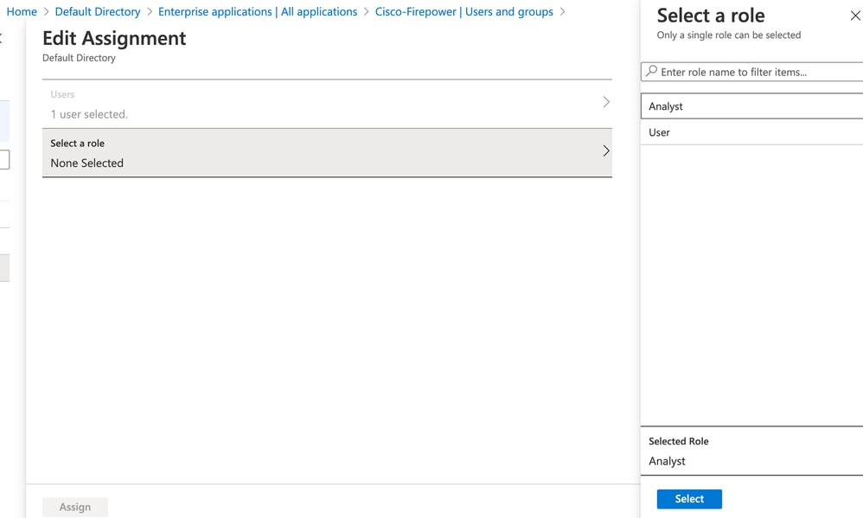Click the blue Select button
Viewport: 863px width, 518px height.
tap(689, 499)
